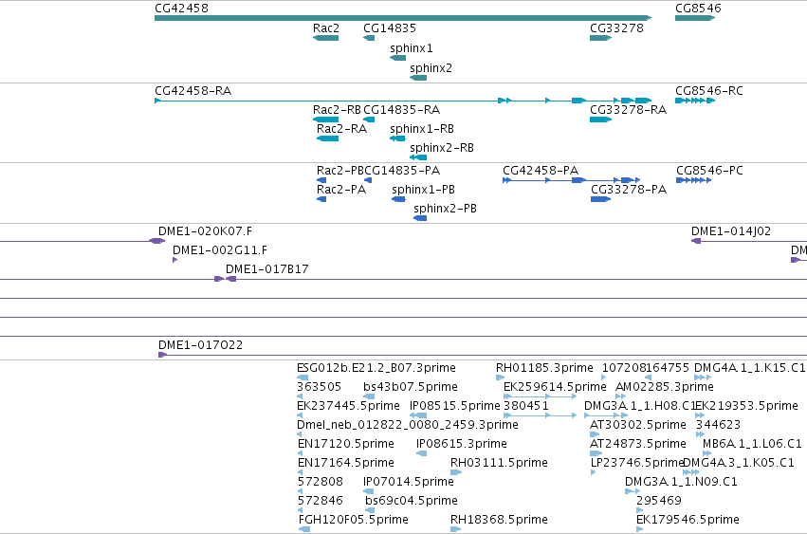
Task: Select the RH03111.5prime EST label
Action: (499, 464)
